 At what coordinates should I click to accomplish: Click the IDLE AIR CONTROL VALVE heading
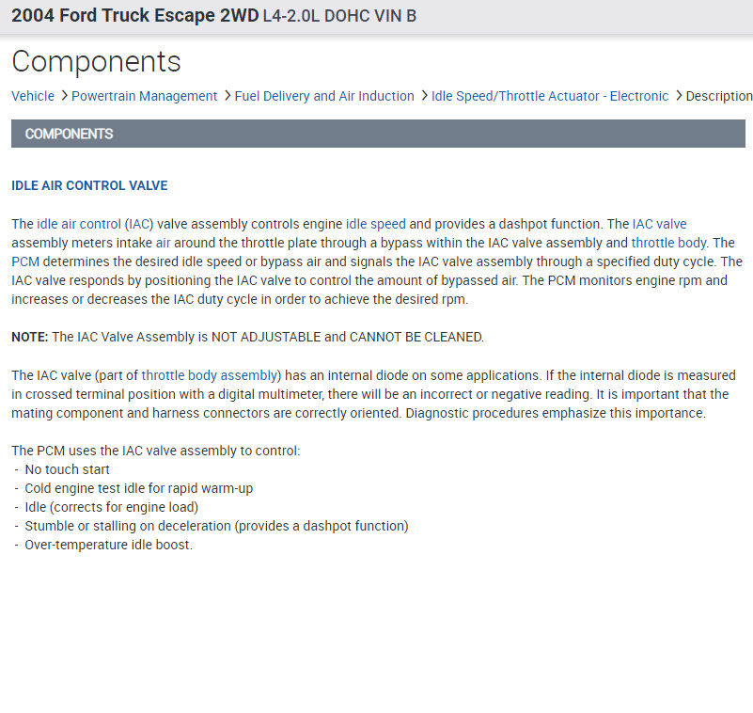[89, 185]
